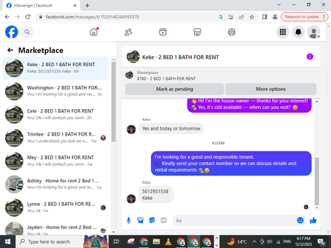Open the clock showing 9:17 PM
Image resolution: width=331 pixels, height=248 pixels.
pyautogui.click(x=303, y=241)
